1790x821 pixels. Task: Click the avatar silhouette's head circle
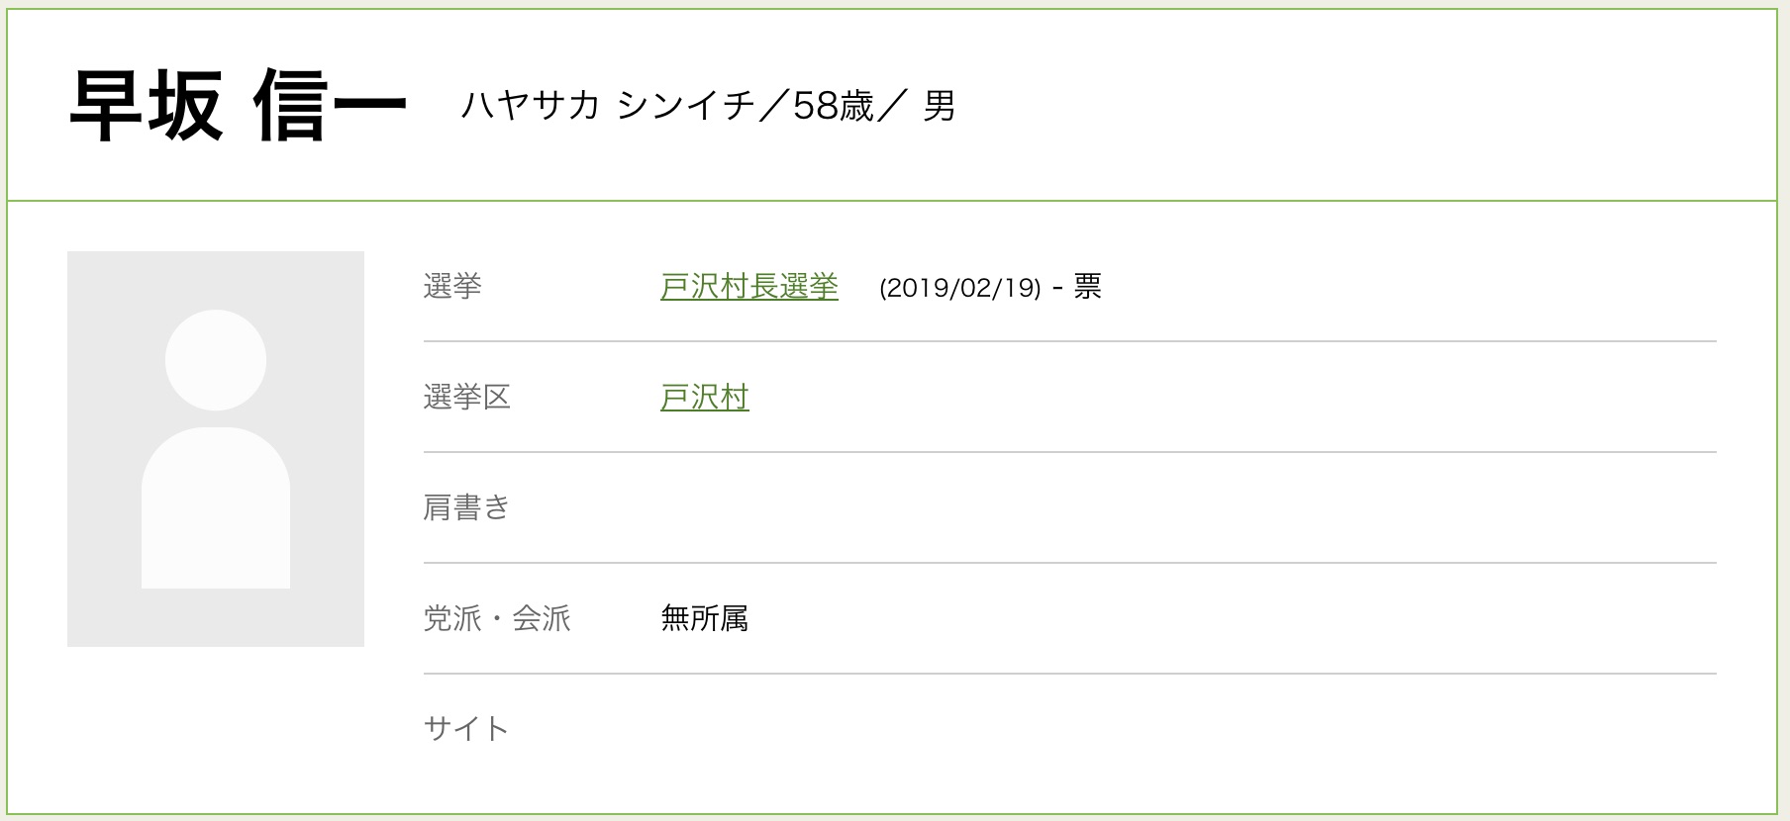(x=216, y=360)
